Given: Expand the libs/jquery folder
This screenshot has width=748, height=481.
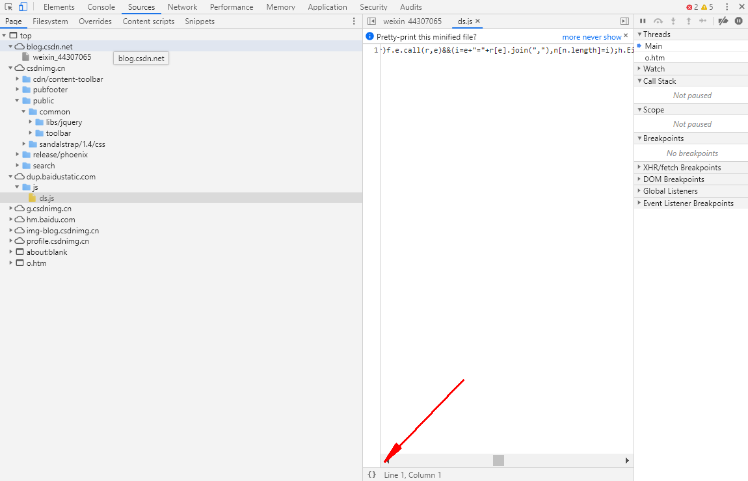Looking at the screenshot, I should (x=31, y=122).
